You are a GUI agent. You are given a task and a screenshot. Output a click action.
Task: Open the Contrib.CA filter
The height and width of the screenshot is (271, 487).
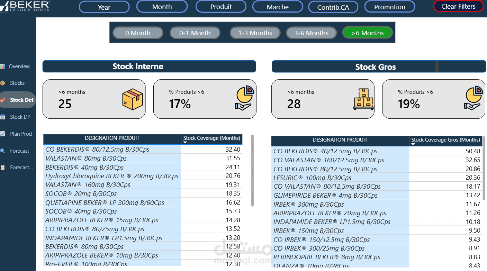point(333,7)
